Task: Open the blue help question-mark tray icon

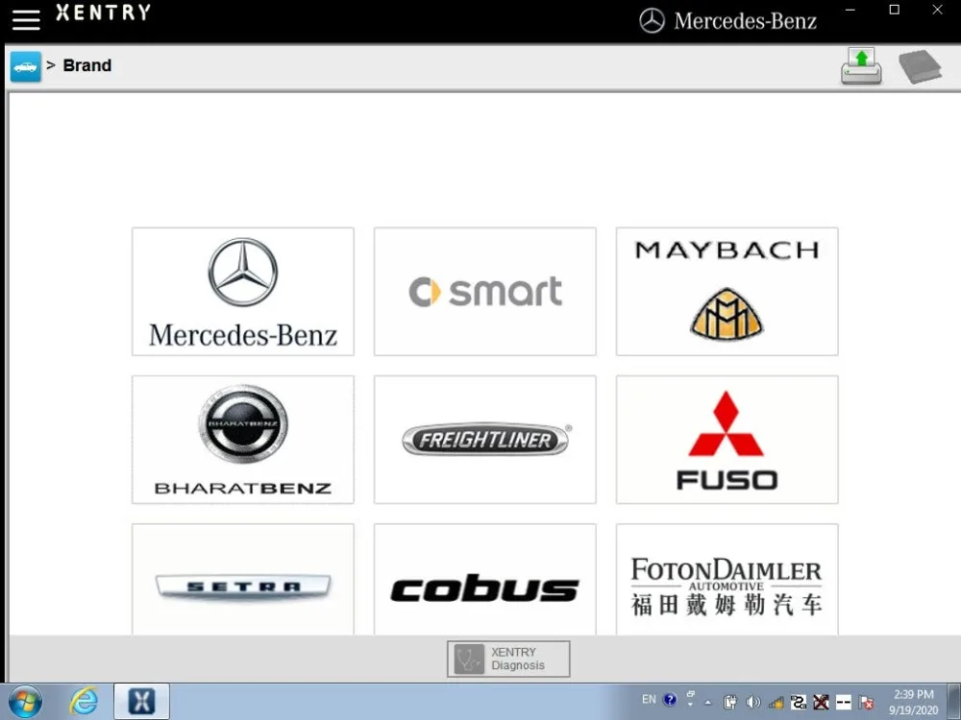Action: [670, 700]
